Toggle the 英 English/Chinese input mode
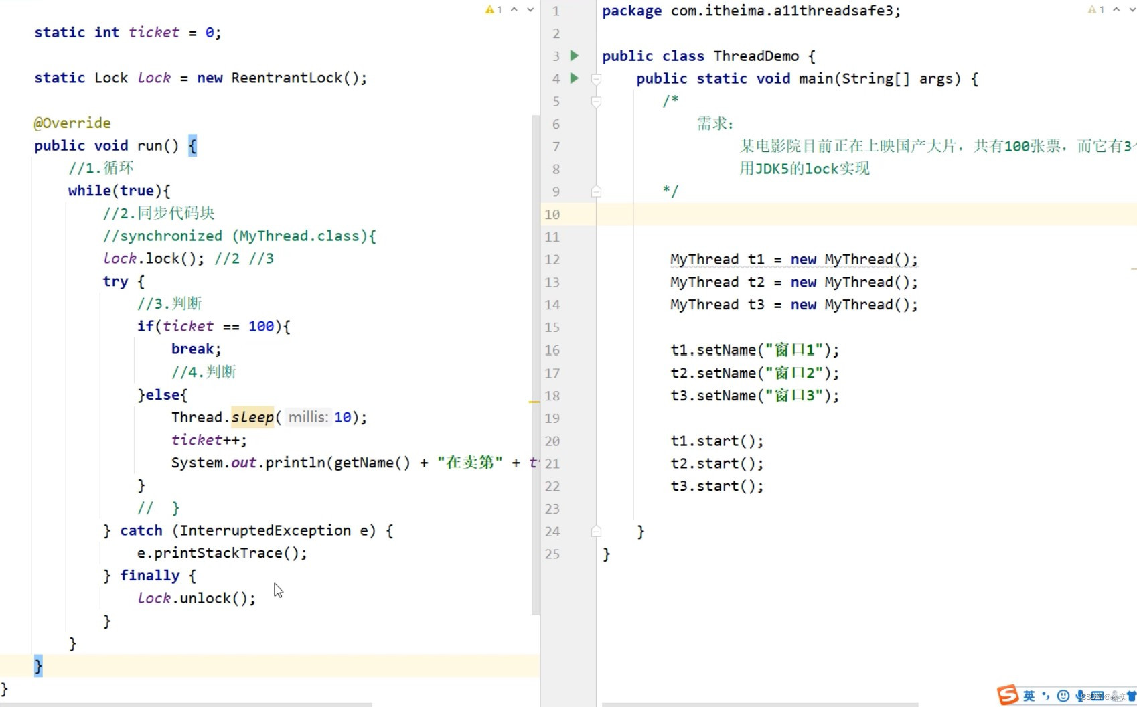Screen dimensions: 1137x707 1029,696
